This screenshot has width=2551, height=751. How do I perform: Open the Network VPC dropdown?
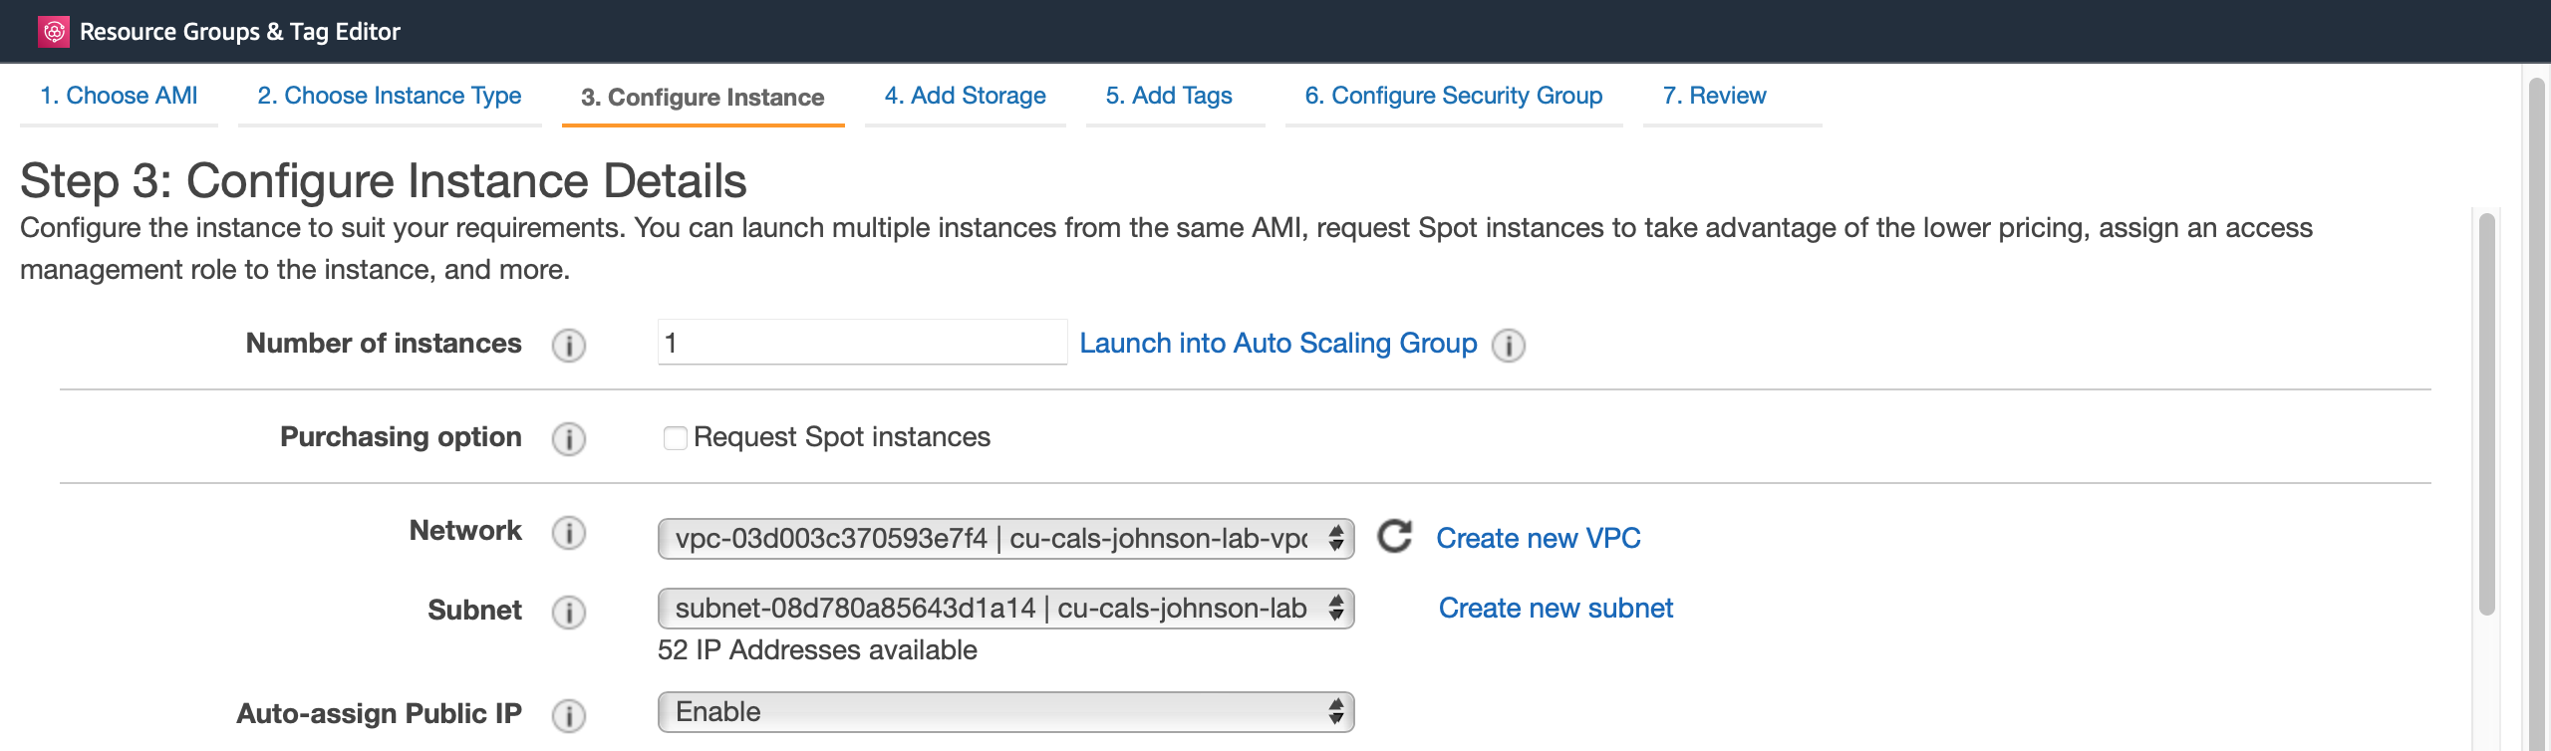coord(1005,539)
